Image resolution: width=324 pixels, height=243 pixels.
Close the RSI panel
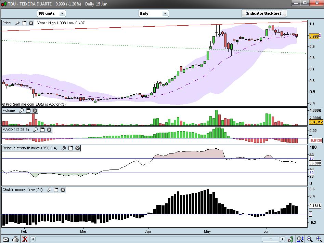tap(77, 148)
